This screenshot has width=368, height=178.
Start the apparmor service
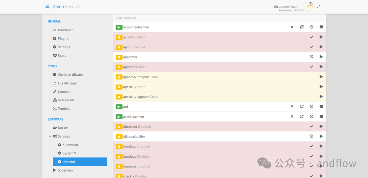click(321, 57)
